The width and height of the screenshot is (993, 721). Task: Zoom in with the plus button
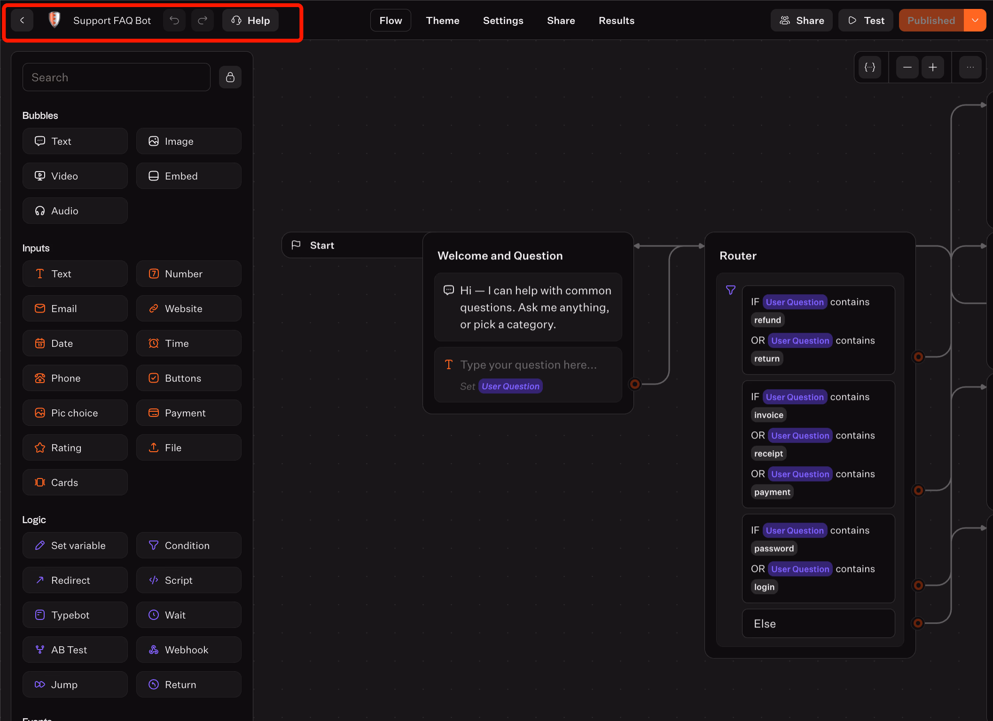pyautogui.click(x=933, y=68)
